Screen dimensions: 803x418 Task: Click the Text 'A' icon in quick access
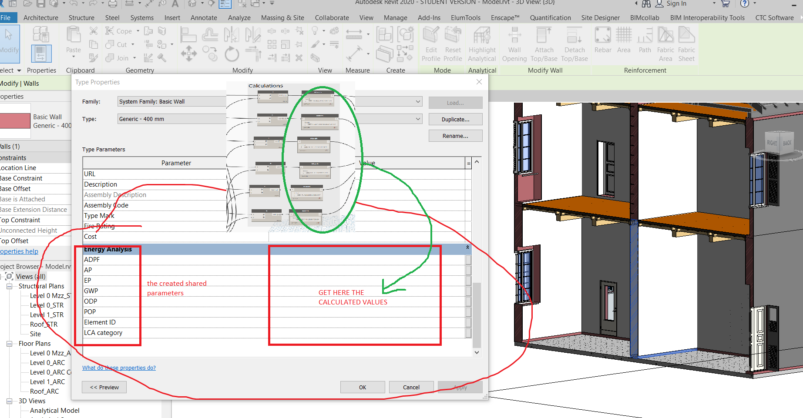click(x=175, y=3)
